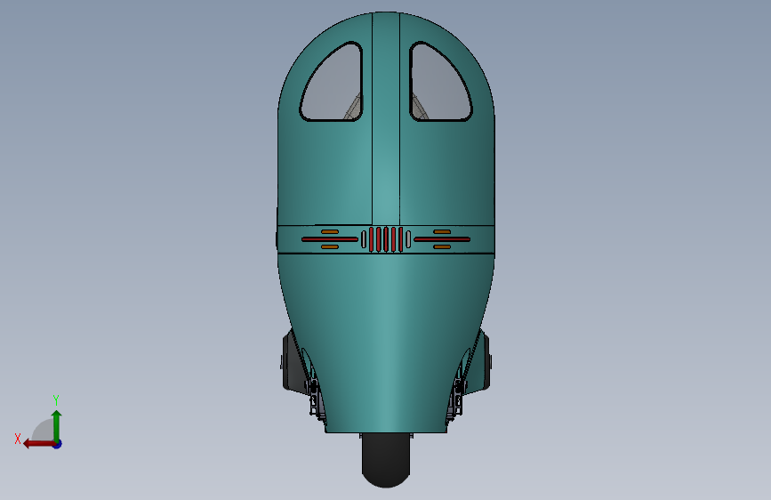Select the upper right orange indicator light
This screenshot has height=500, width=771.
tap(442, 232)
